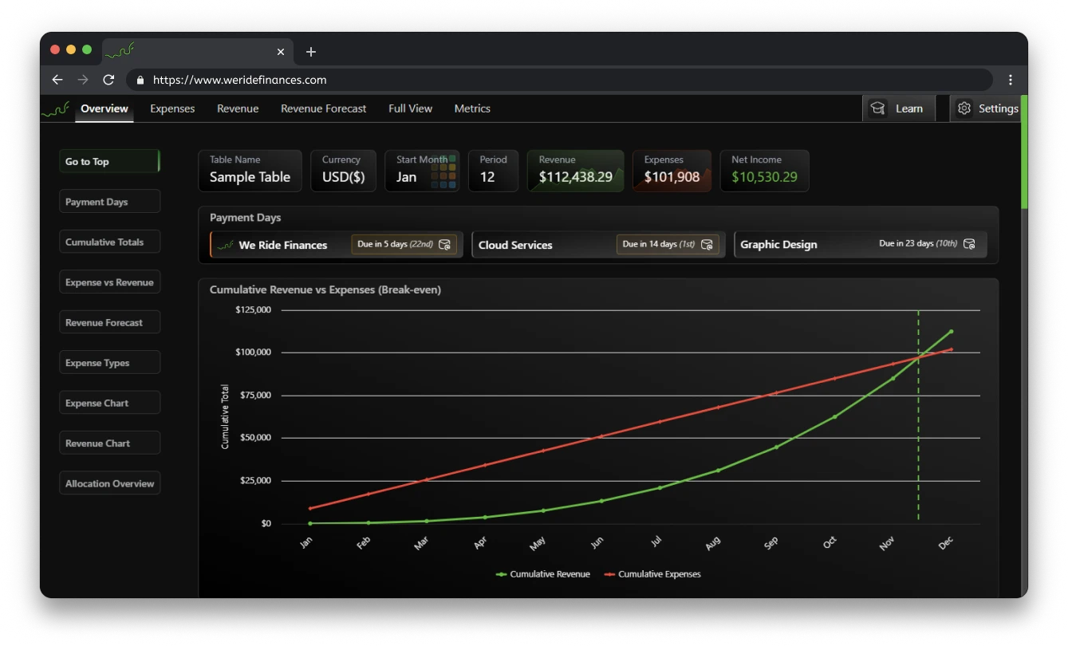Click calendar icon on Cloud Services payment
The width and height of the screenshot is (1068, 646).
tap(707, 245)
